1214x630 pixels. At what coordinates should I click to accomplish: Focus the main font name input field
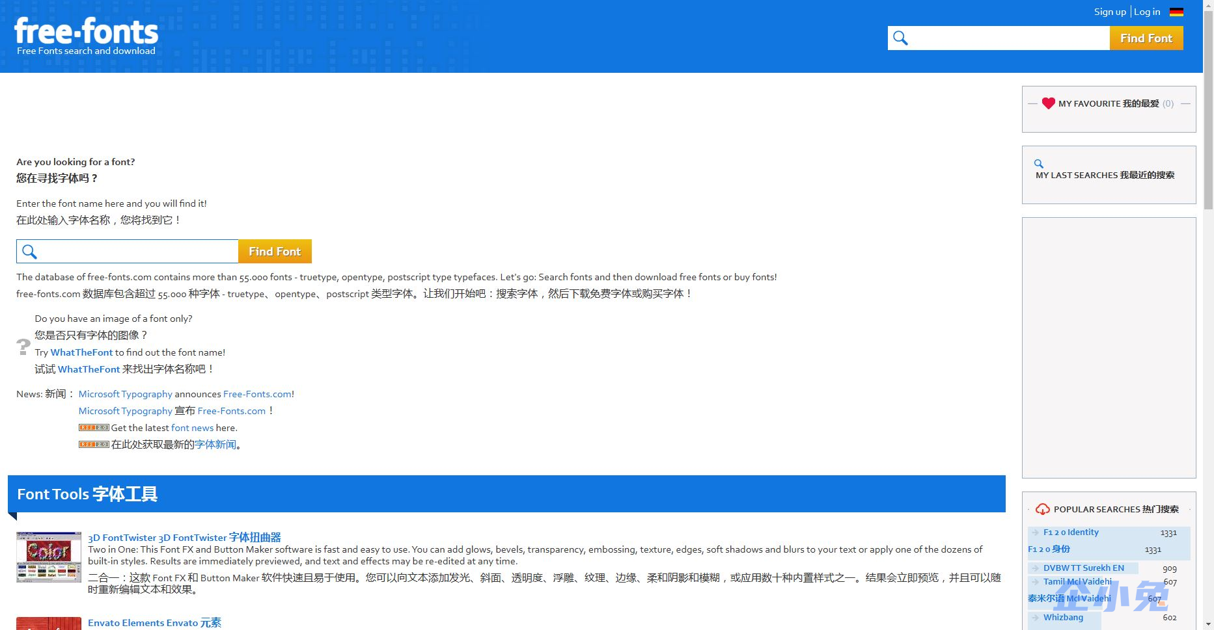coord(138,252)
